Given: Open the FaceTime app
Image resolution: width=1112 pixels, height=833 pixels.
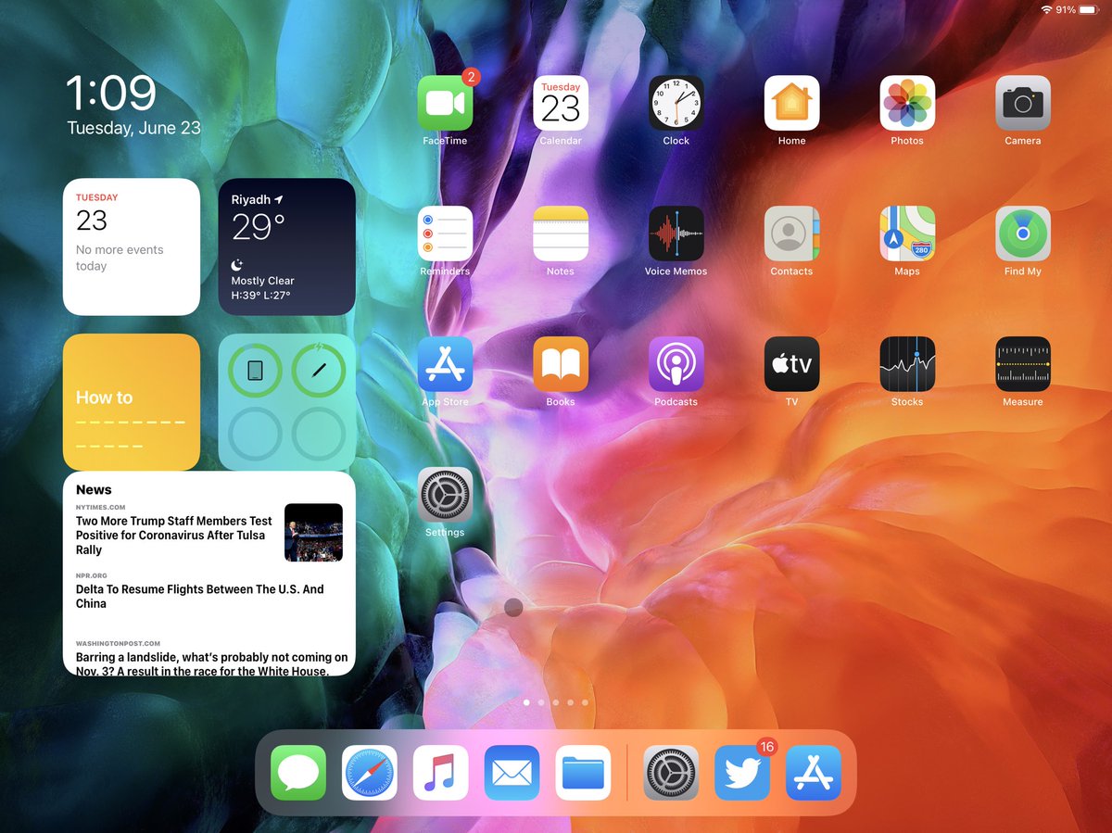Looking at the screenshot, I should point(445,103).
